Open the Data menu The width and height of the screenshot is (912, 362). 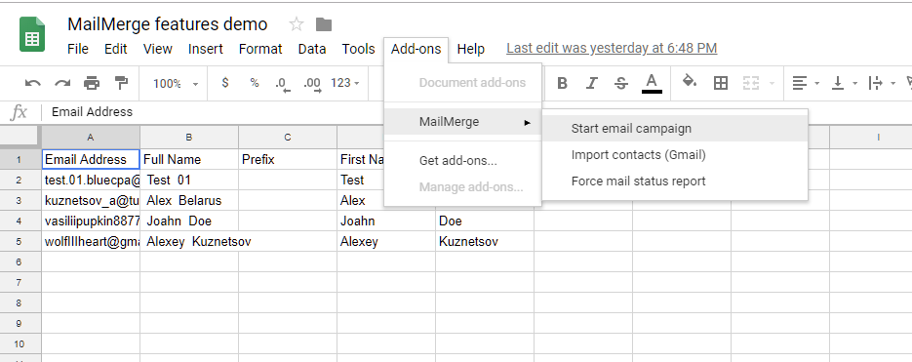point(312,49)
